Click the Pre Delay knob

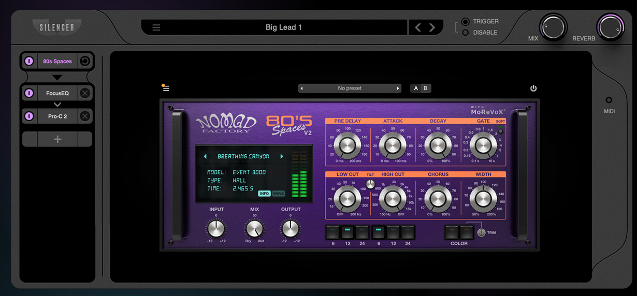(x=347, y=145)
